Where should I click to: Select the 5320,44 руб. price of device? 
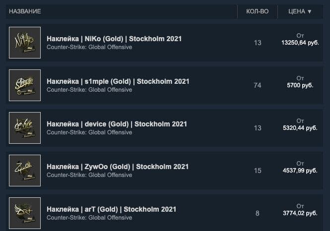[x=300, y=128]
